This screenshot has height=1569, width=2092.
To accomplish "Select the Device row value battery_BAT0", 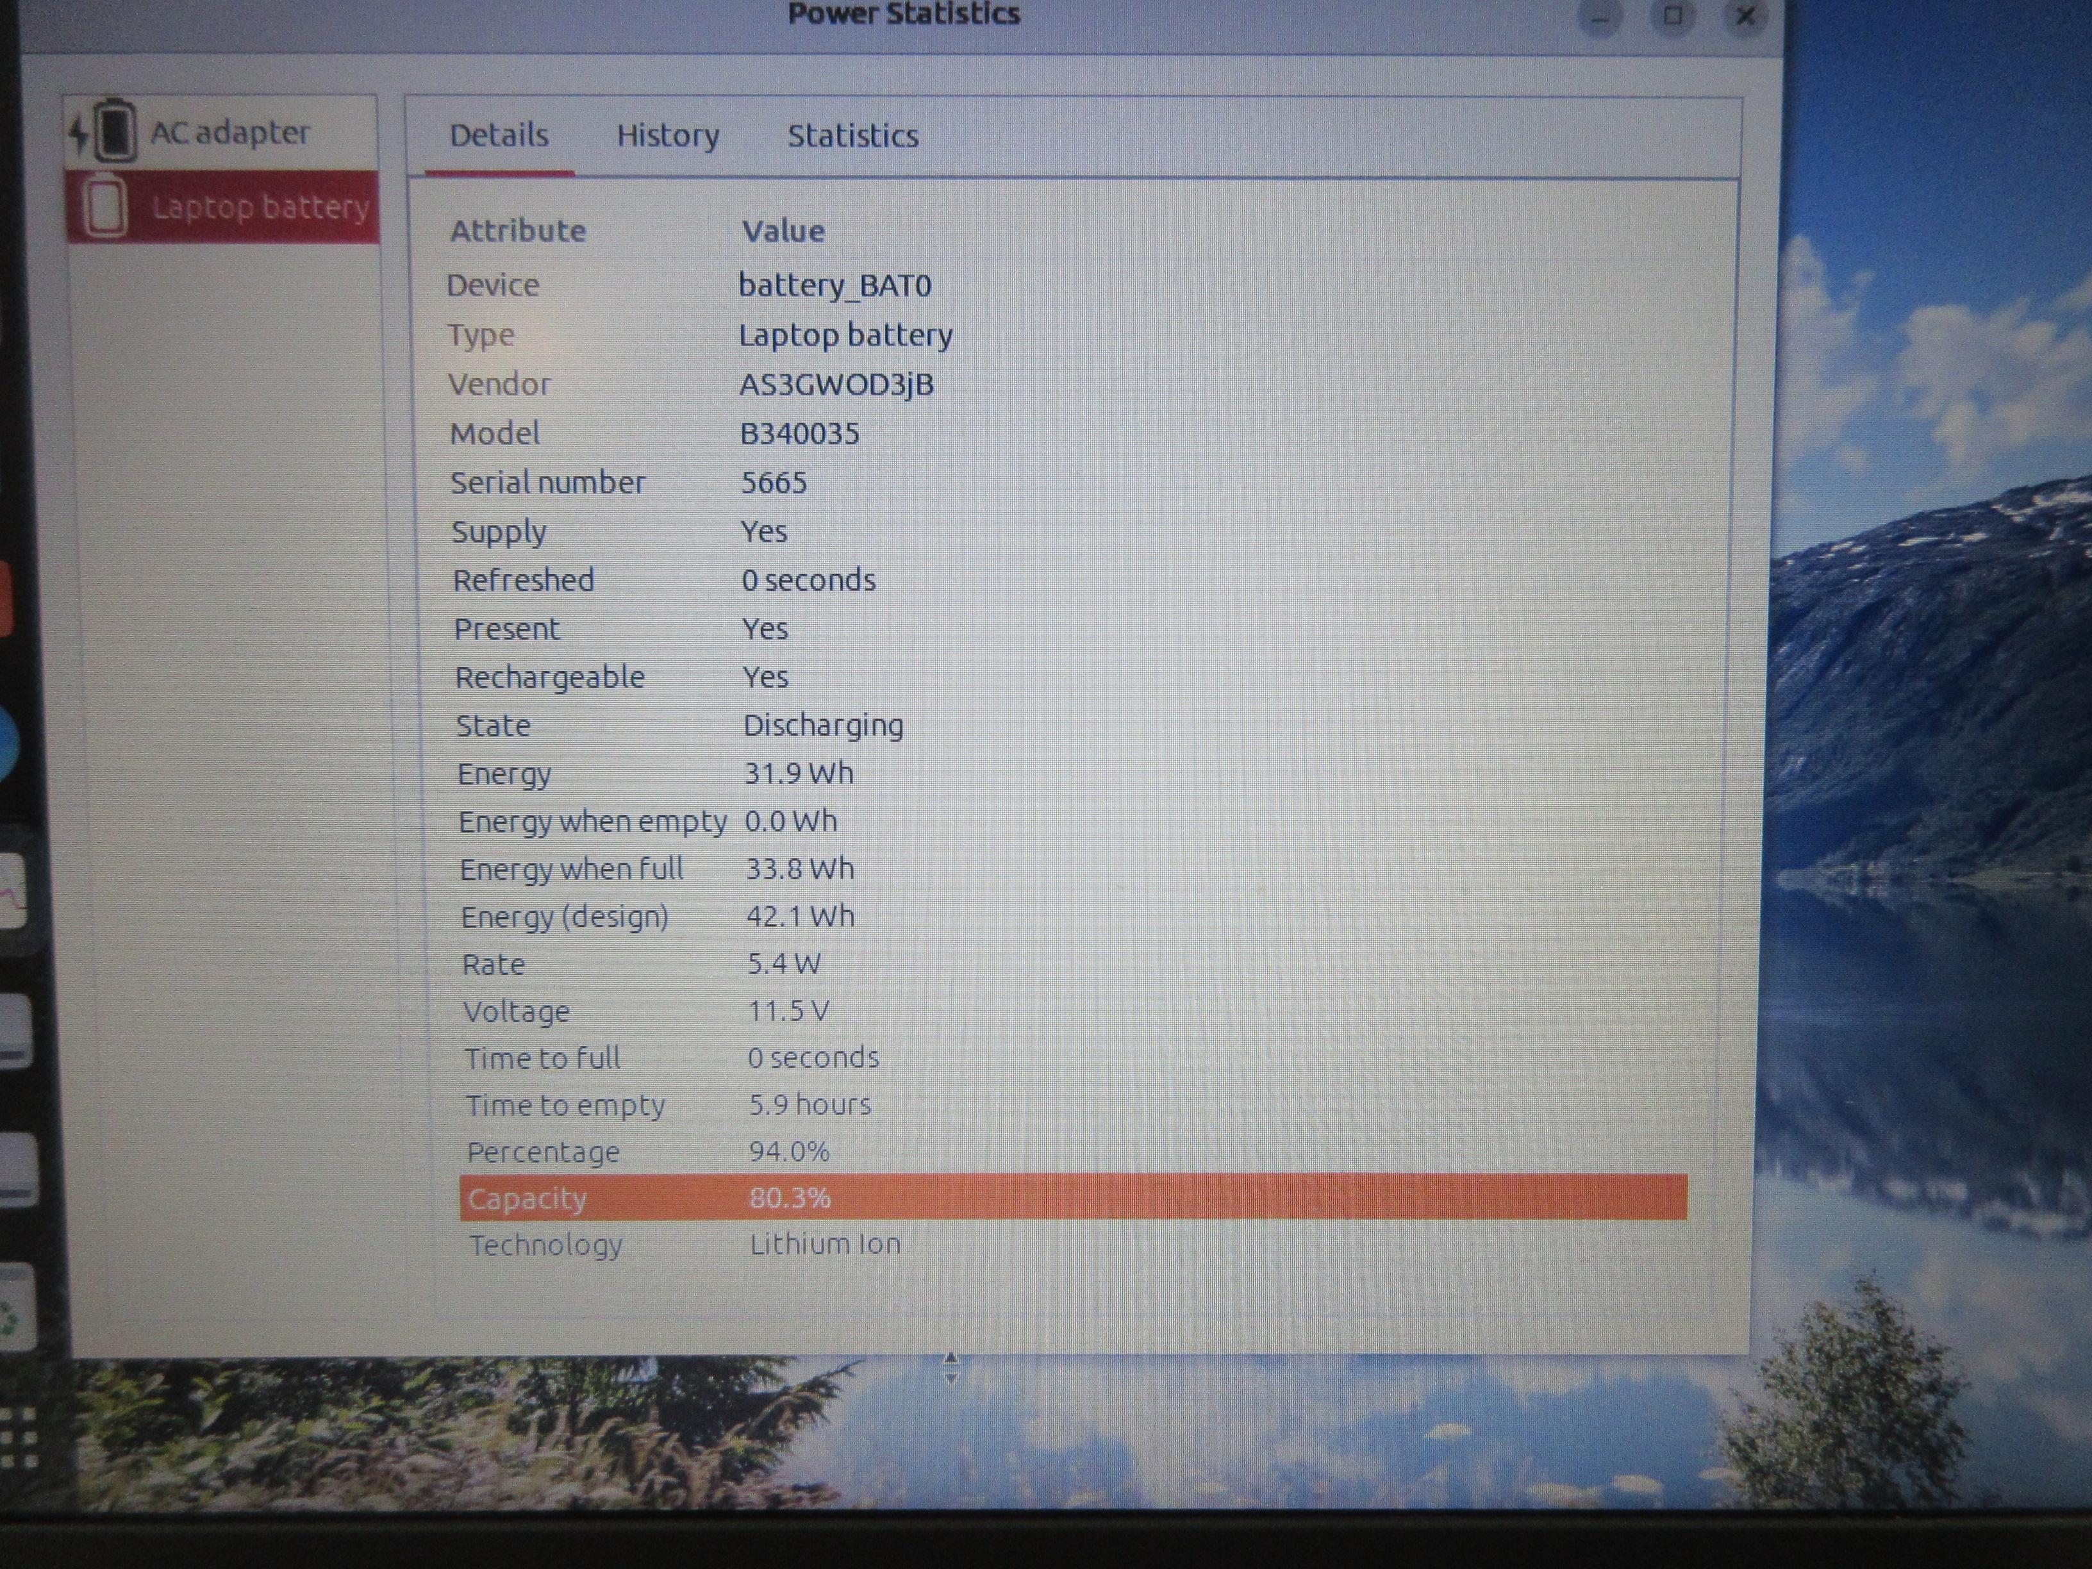I will (x=835, y=285).
